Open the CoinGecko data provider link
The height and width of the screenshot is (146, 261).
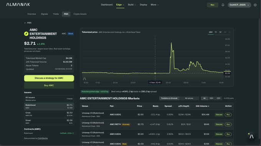[x=43, y=138]
